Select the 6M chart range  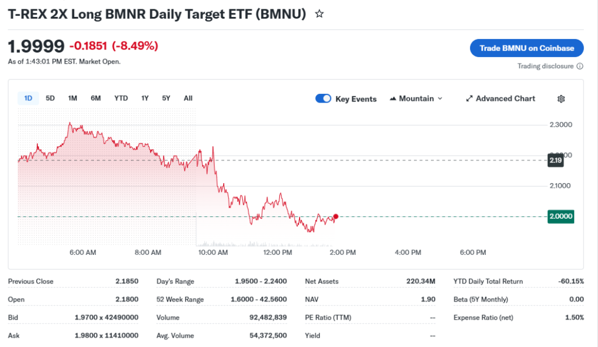pyautogui.click(x=96, y=98)
